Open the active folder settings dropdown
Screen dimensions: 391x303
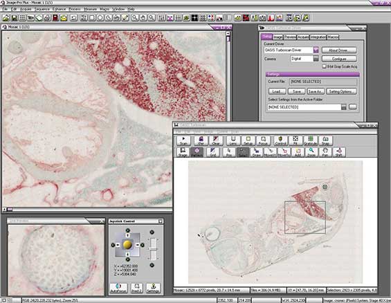(344, 107)
